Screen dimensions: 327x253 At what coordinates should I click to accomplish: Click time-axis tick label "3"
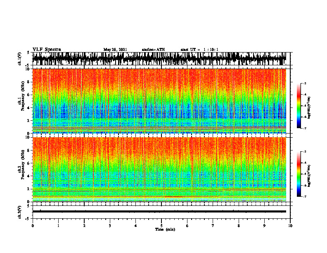point(110,226)
